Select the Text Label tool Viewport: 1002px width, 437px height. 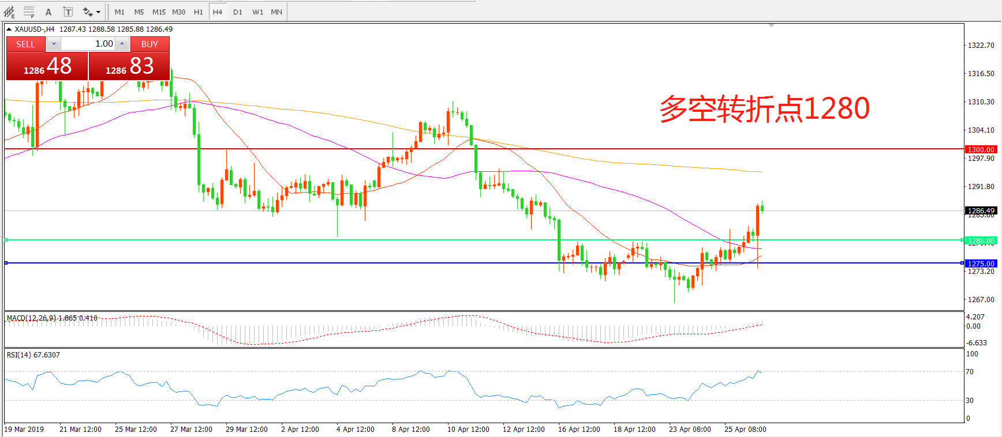(68, 12)
